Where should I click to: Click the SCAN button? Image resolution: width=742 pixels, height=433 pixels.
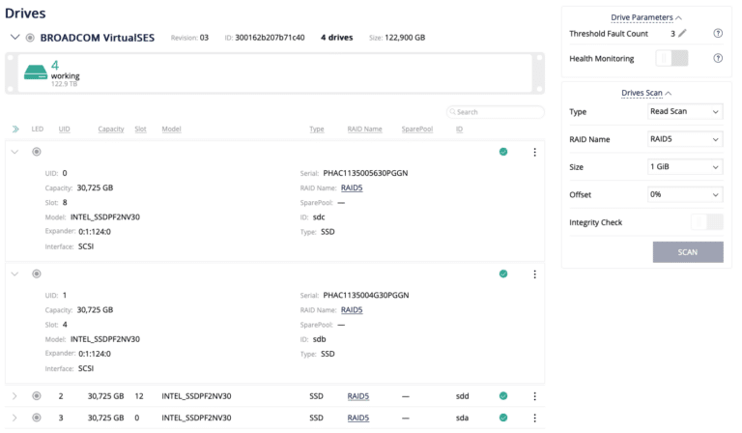[688, 252]
